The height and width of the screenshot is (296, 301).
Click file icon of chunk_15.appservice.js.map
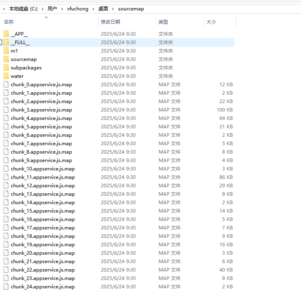(6, 211)
